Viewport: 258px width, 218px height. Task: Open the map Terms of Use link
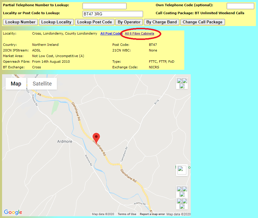(127, 214)
